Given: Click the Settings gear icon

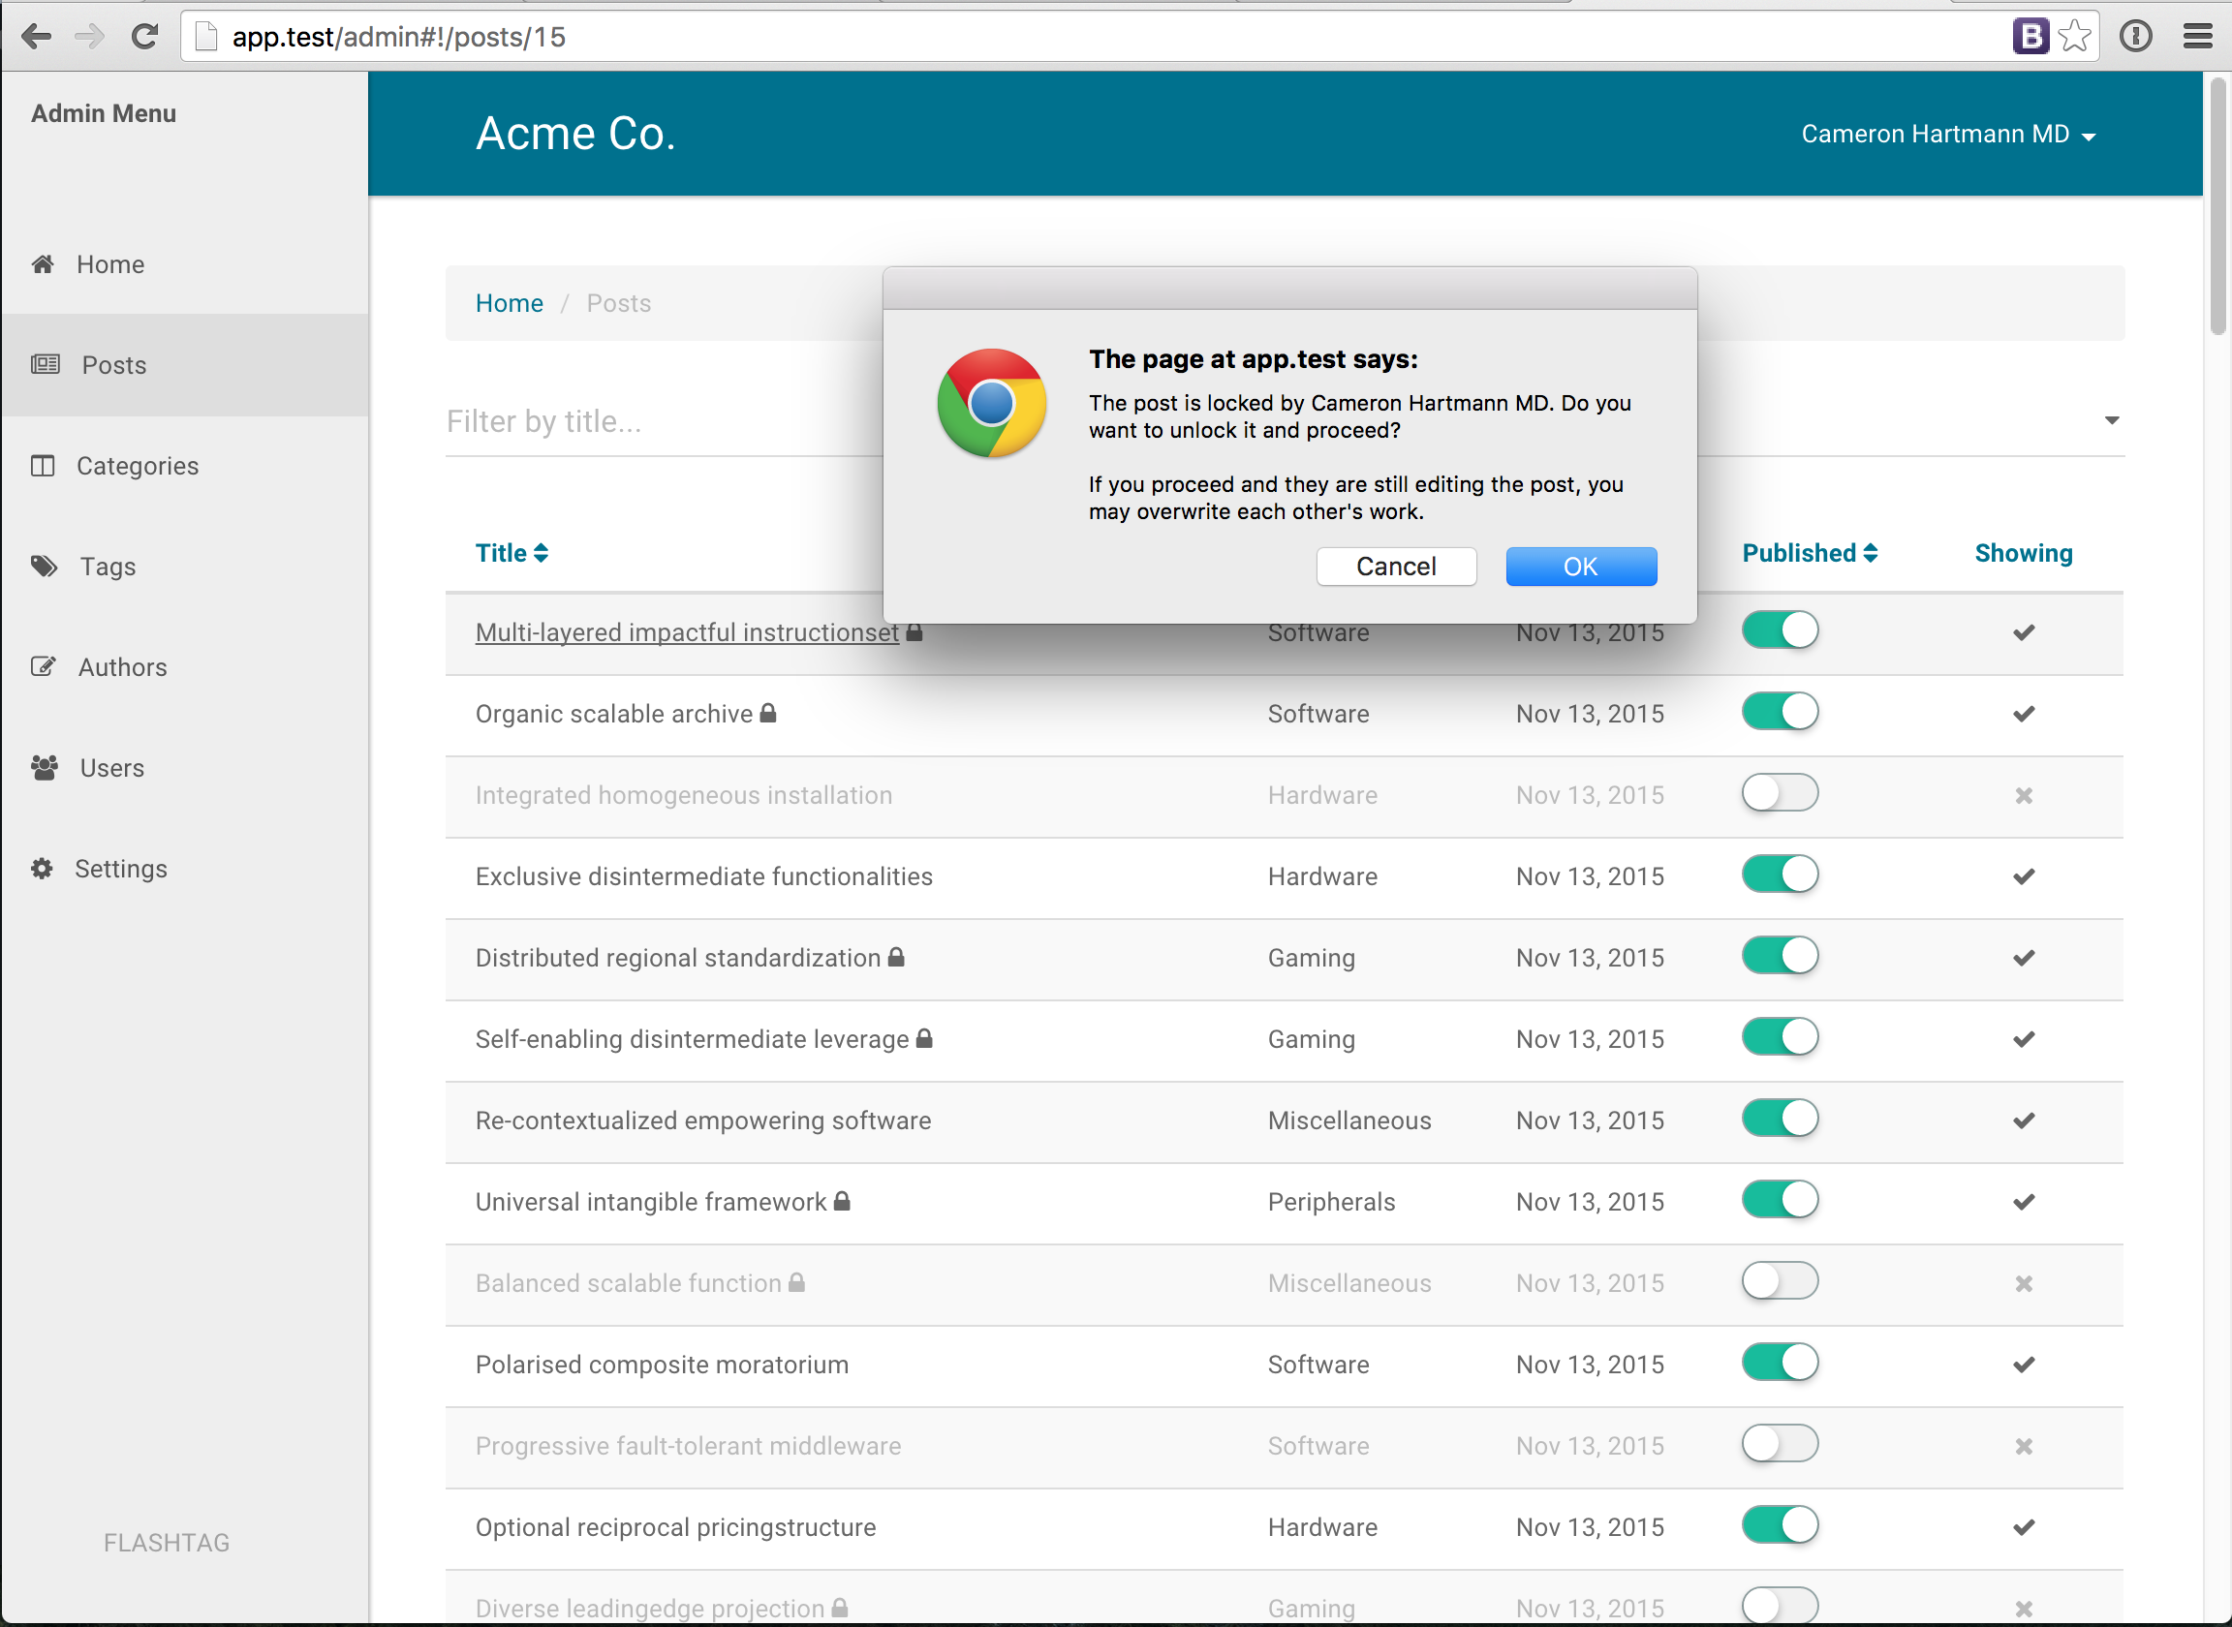Looking at the screenshot, I should [x=42, y=869].
